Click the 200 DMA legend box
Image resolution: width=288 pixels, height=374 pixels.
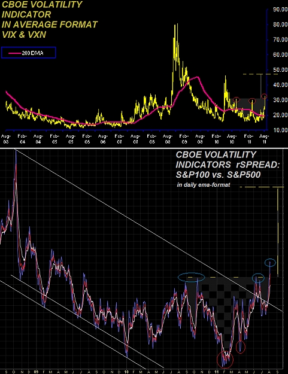[x=28, y=53]
